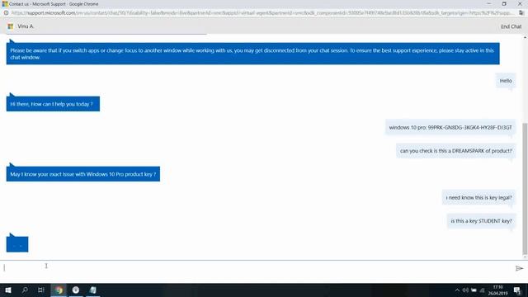Open the volume control in system tray
The width and height of the screenshot is (528, 297).
[x=465, y=290]
